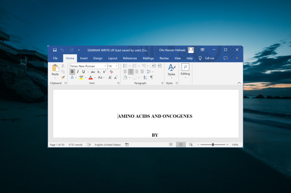Image resolution: width=291 pixels, height=193 pixels.
Task: Open the References ribbon tab
Action: [130, 58]
